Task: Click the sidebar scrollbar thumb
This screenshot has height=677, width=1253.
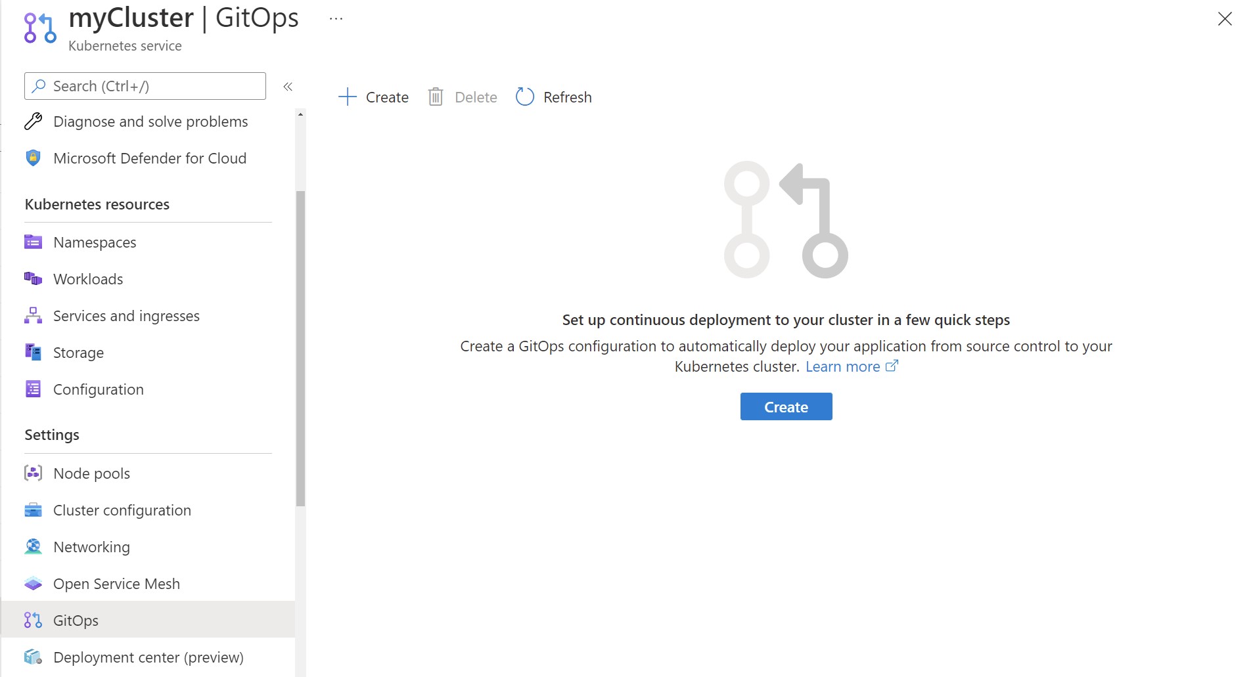Action: (301, 349)
